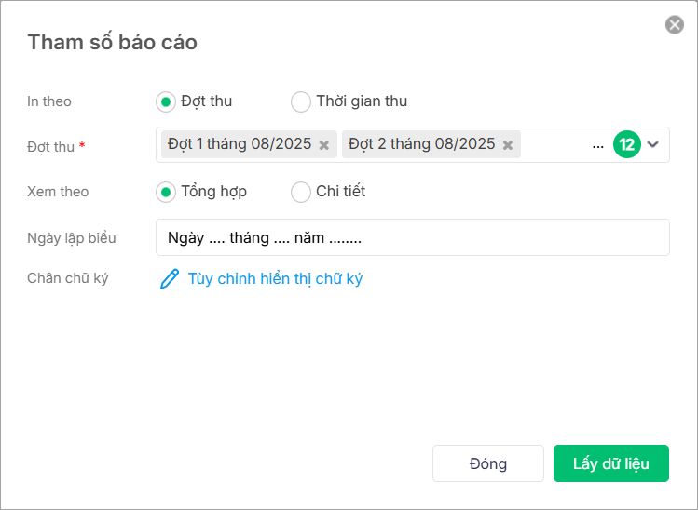This screenshot has height=510, width=698.
Task: Focus the Ngày lập biểu text field
Action: coord(412,237)
